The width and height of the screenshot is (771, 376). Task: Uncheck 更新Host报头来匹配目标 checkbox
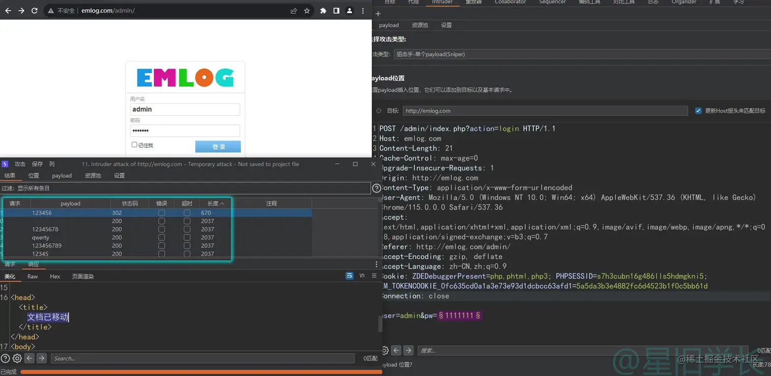(x=699, y=111)
